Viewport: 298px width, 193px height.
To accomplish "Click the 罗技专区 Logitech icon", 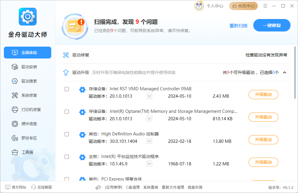I will (x=15, y=138).
